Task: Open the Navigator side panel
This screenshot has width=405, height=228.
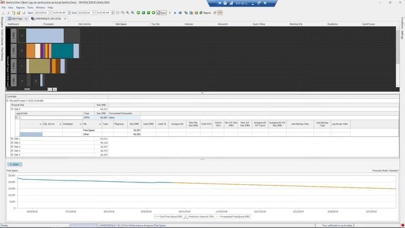Action: click(2, 22)
